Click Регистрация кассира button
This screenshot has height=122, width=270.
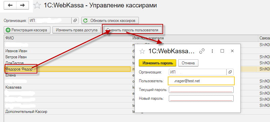(27, 30)
